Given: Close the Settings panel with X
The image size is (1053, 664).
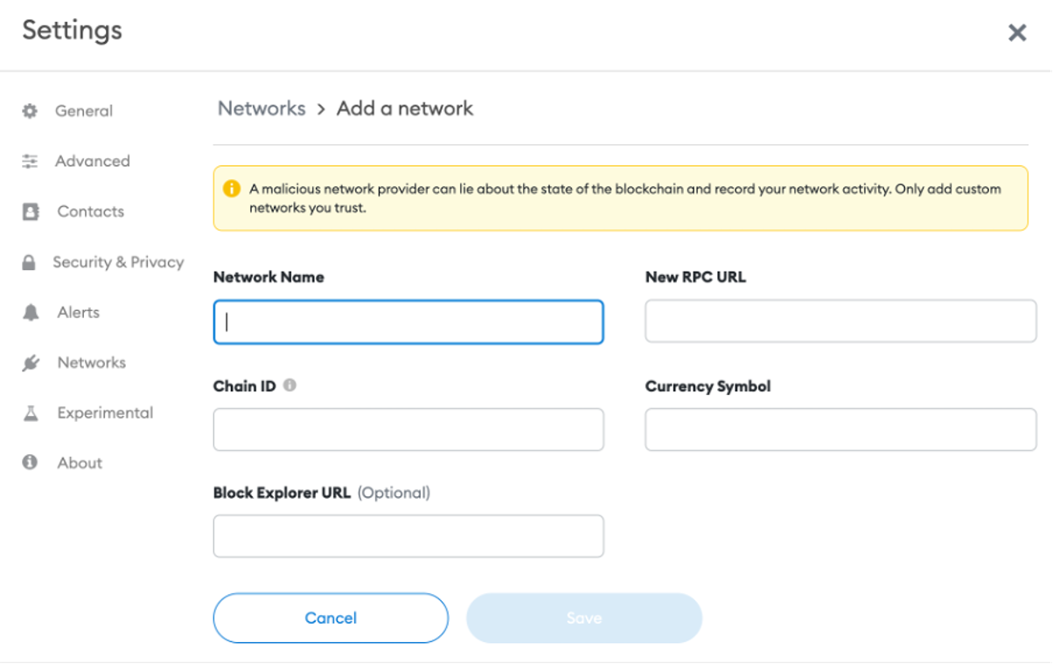Looking at the screenshot, I should 1017,33.
